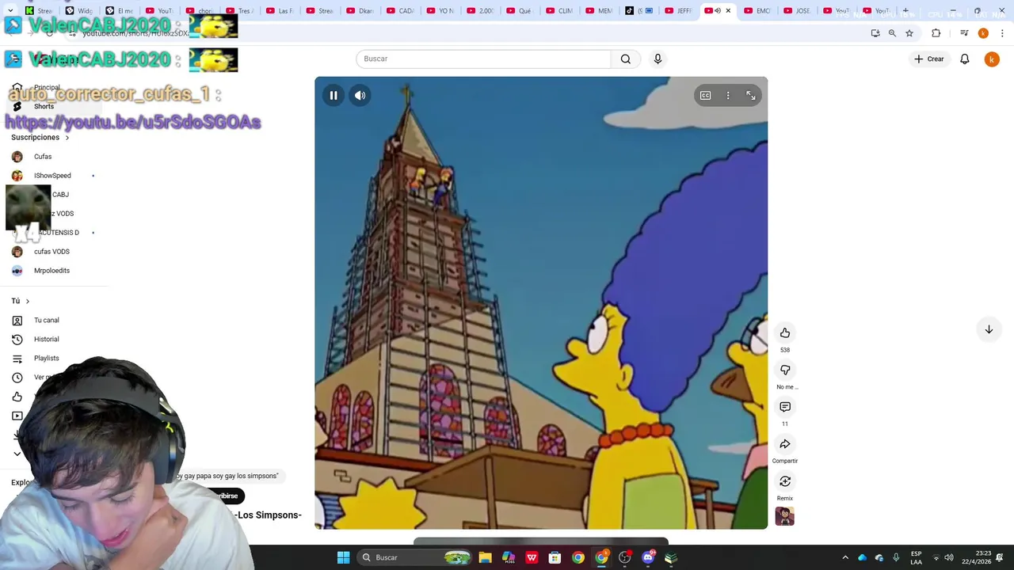The width and height of the screenshot is (1014, 570).
Task: Open Discord from taskbar
Action: (x=648, y=557)
